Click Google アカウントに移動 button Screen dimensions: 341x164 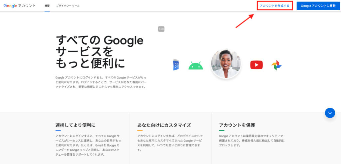[x=318, y=6]
